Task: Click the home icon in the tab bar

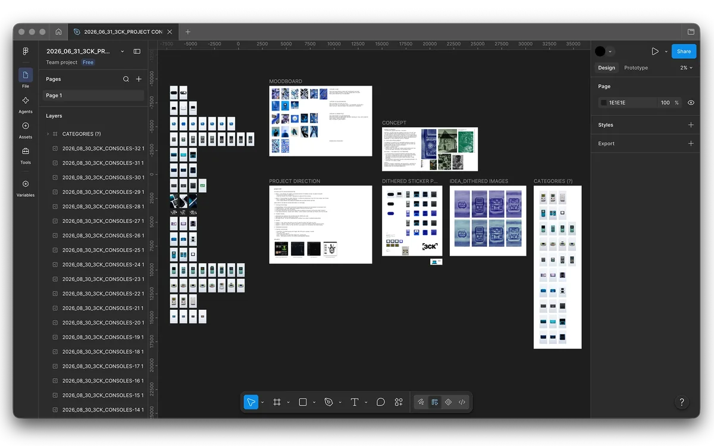Action: point(58,32)
